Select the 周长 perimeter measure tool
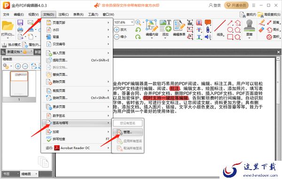Screen dimensions: 282x179 pos(273,30)
